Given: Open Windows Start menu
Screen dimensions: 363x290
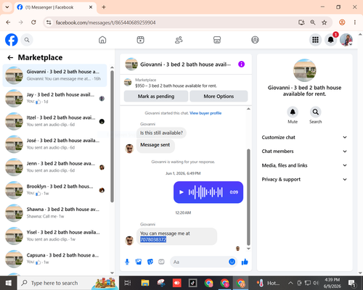Looking at the screenshot, I should (x=9, y=283).
